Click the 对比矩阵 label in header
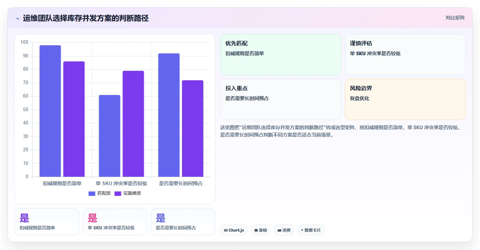Image resolution: width=480 pixels, height=250 pixels. [x=455, y=18]
